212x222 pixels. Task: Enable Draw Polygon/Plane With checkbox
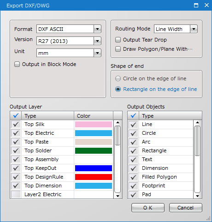click(x=118, y=49)
